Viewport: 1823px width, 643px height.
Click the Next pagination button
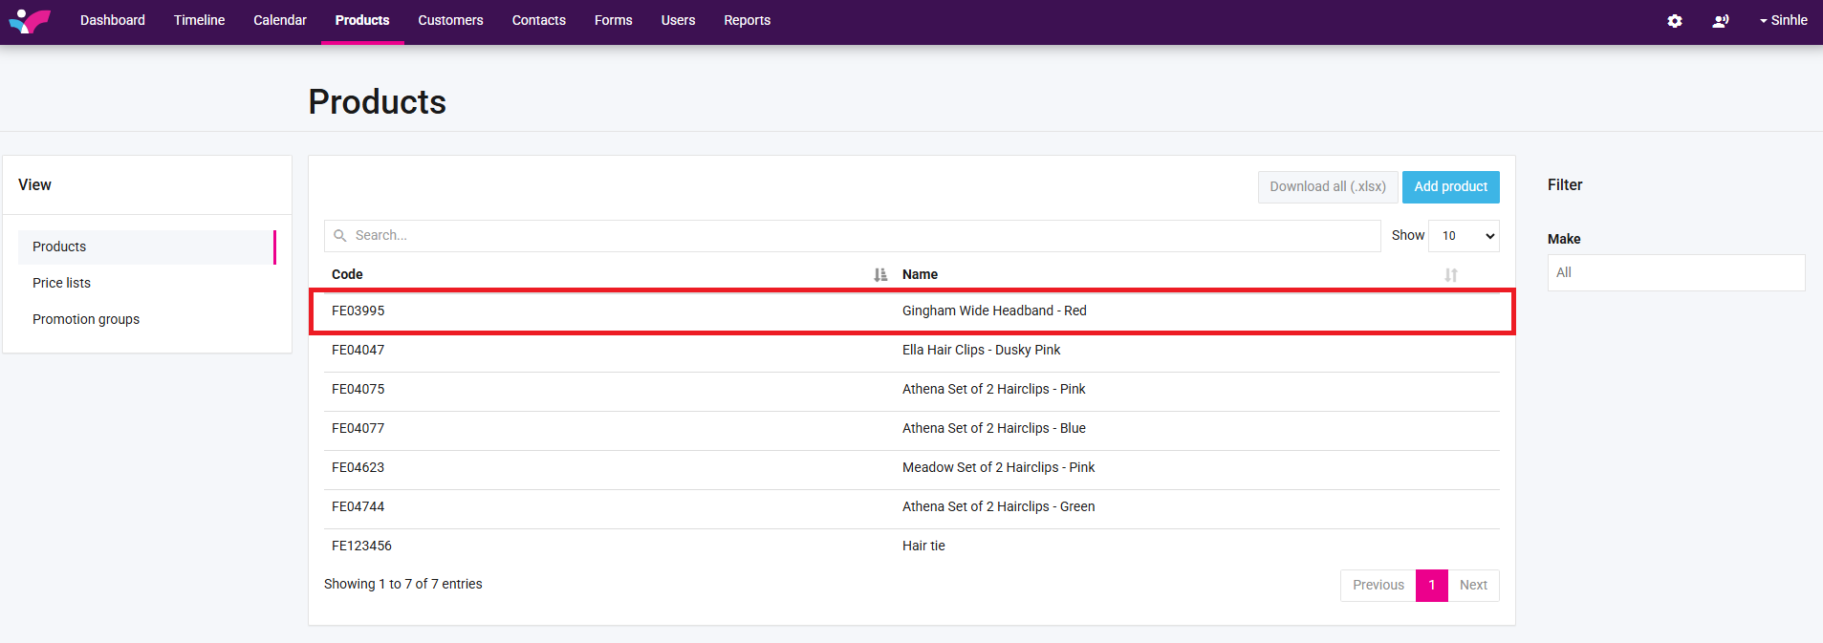pos(1472,586)
